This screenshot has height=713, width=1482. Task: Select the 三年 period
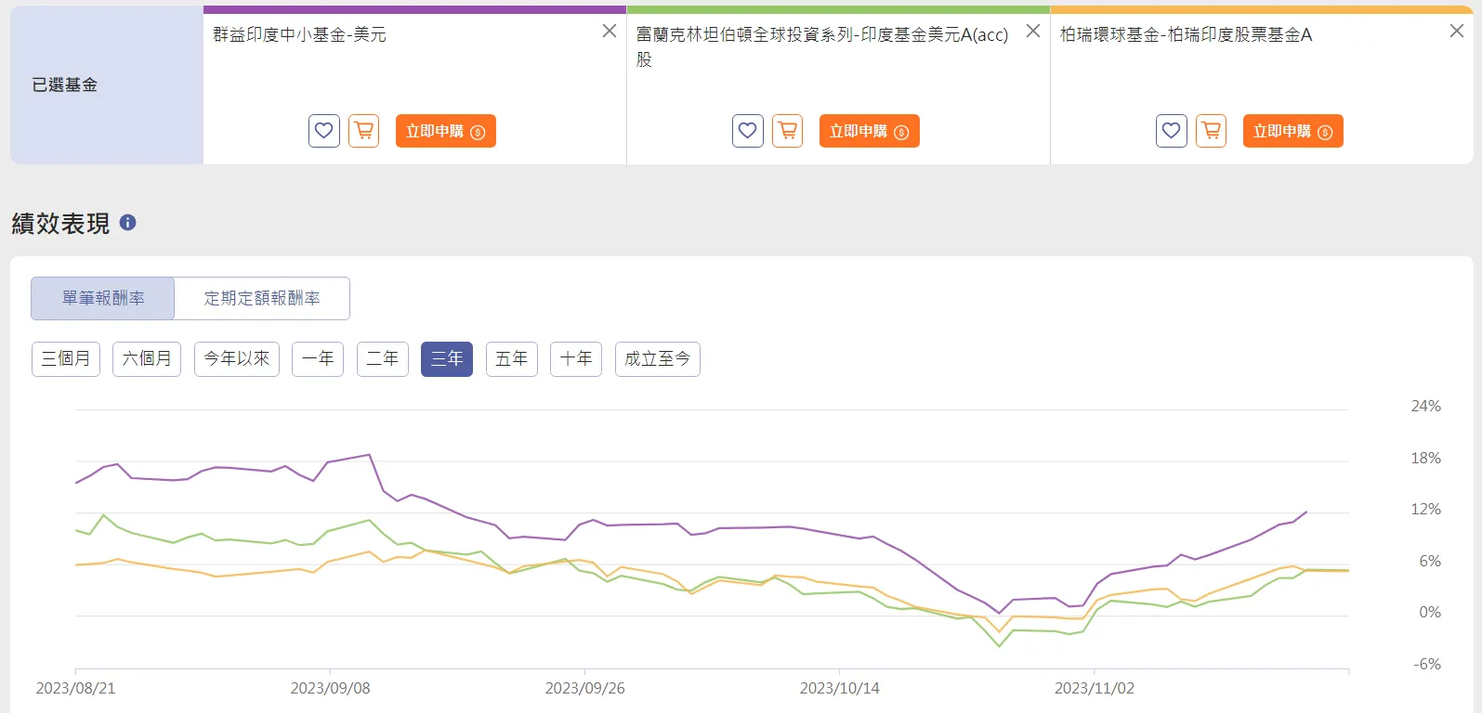coord(447,359)
